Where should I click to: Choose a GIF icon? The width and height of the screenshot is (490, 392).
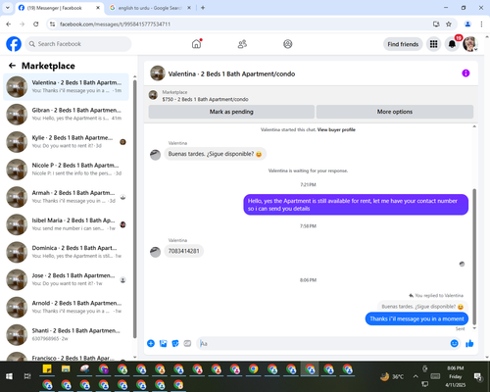point(187,343)
